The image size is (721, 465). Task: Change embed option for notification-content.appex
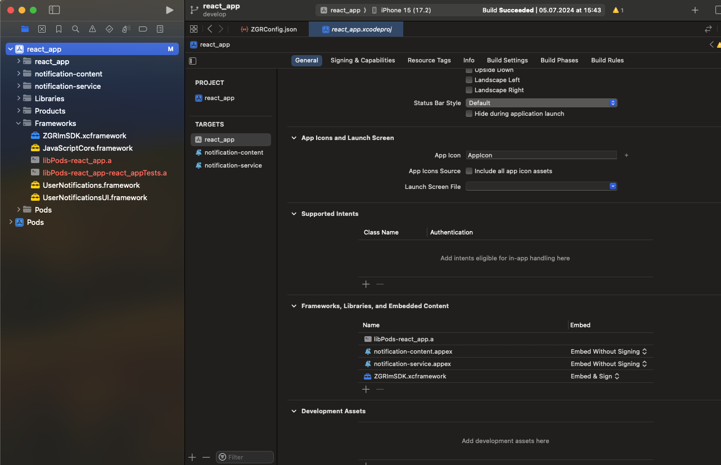609,351
